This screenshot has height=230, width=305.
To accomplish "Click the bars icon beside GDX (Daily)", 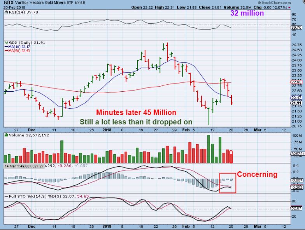I will (x=6, y=43).
